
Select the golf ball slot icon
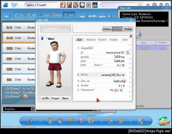[82, 5]
